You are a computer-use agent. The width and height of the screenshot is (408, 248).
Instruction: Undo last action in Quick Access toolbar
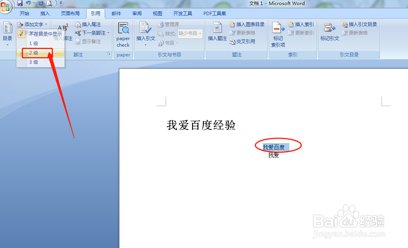pyautogui.click(x=28, y=3)
